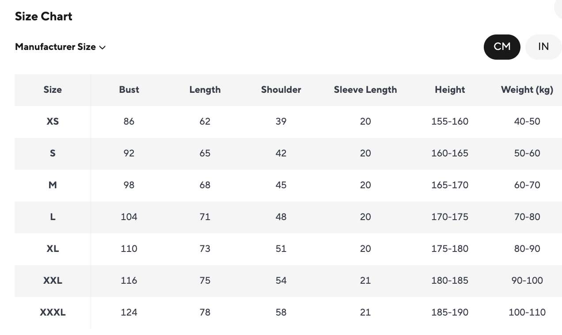This screenshot has width=562, height=335.
Task: Click the Size column header
Action: 53,90
